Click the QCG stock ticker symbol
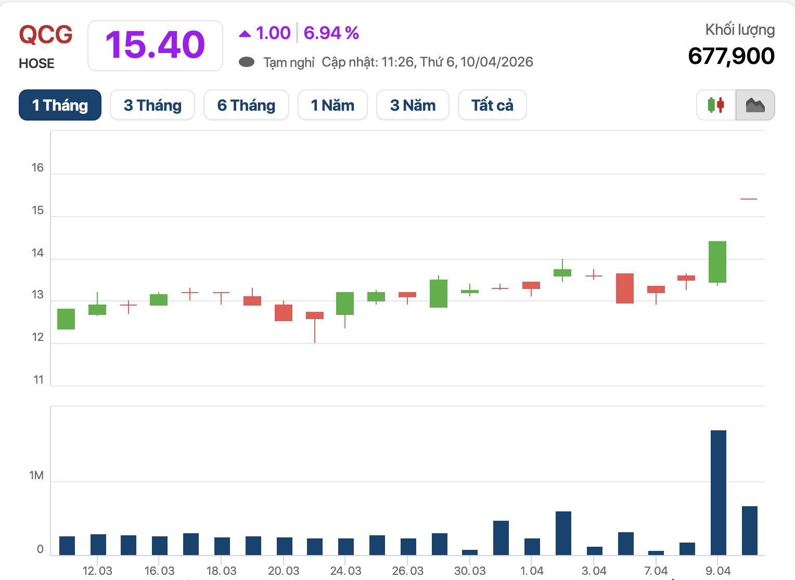Screen dimensions: 795x580 (x=46, y=35)
